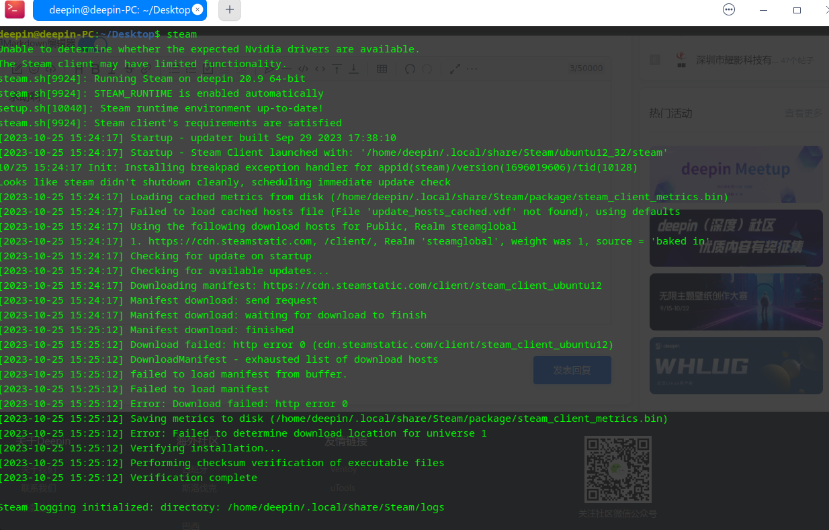Image resolution: width=829 pixels, height=530 pixels.
Task: Click the 发表回复 button
Action: pos(572,370)
